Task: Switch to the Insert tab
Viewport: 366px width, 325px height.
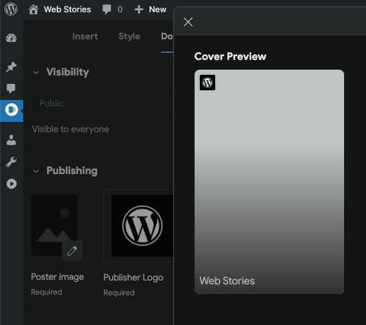Action: pyautogui.click(x=85, y=37)
